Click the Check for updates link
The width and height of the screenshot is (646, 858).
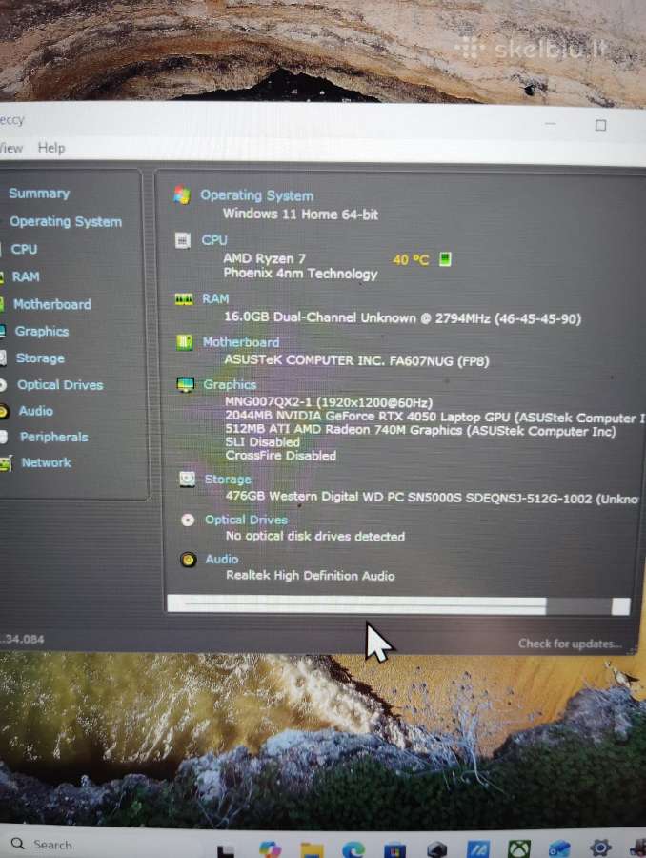tap(570, 643)
